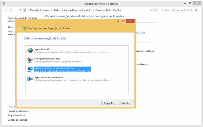Screen dimensions: 203x127
Task: Click the Cancelar button
Action: point(125,103)
